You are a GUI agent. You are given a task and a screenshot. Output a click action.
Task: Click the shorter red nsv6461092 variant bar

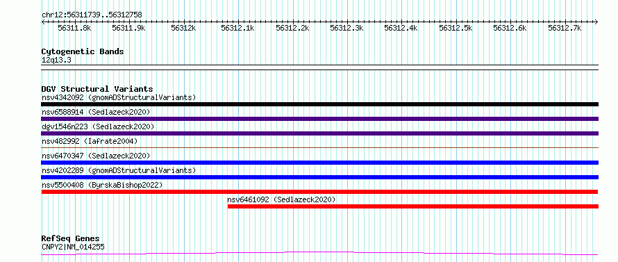click(413, 206)
